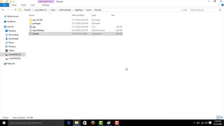The height and width of the screenshot is (126, 224).
Task: Open the Explorer help icon
Action: pos(223,5)
